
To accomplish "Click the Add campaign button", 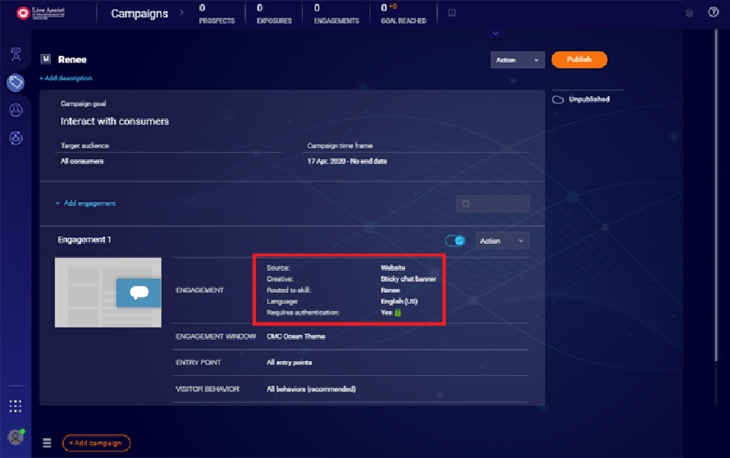I will [97, 442].
